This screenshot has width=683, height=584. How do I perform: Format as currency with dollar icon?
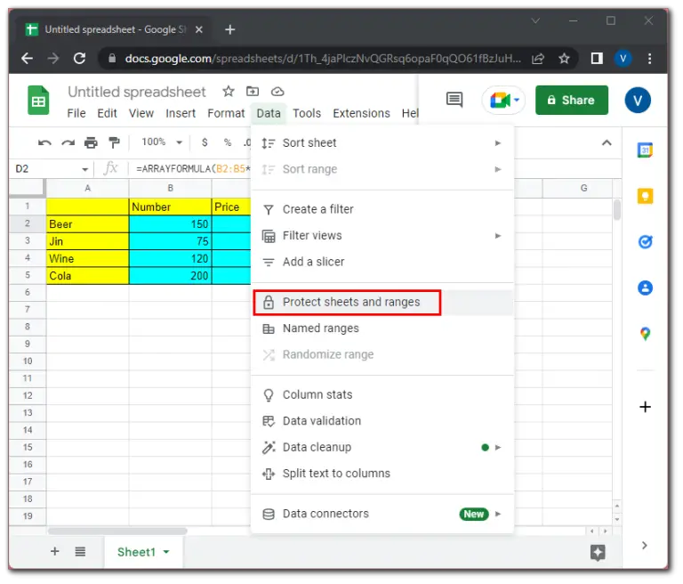[x=205, y=142]
